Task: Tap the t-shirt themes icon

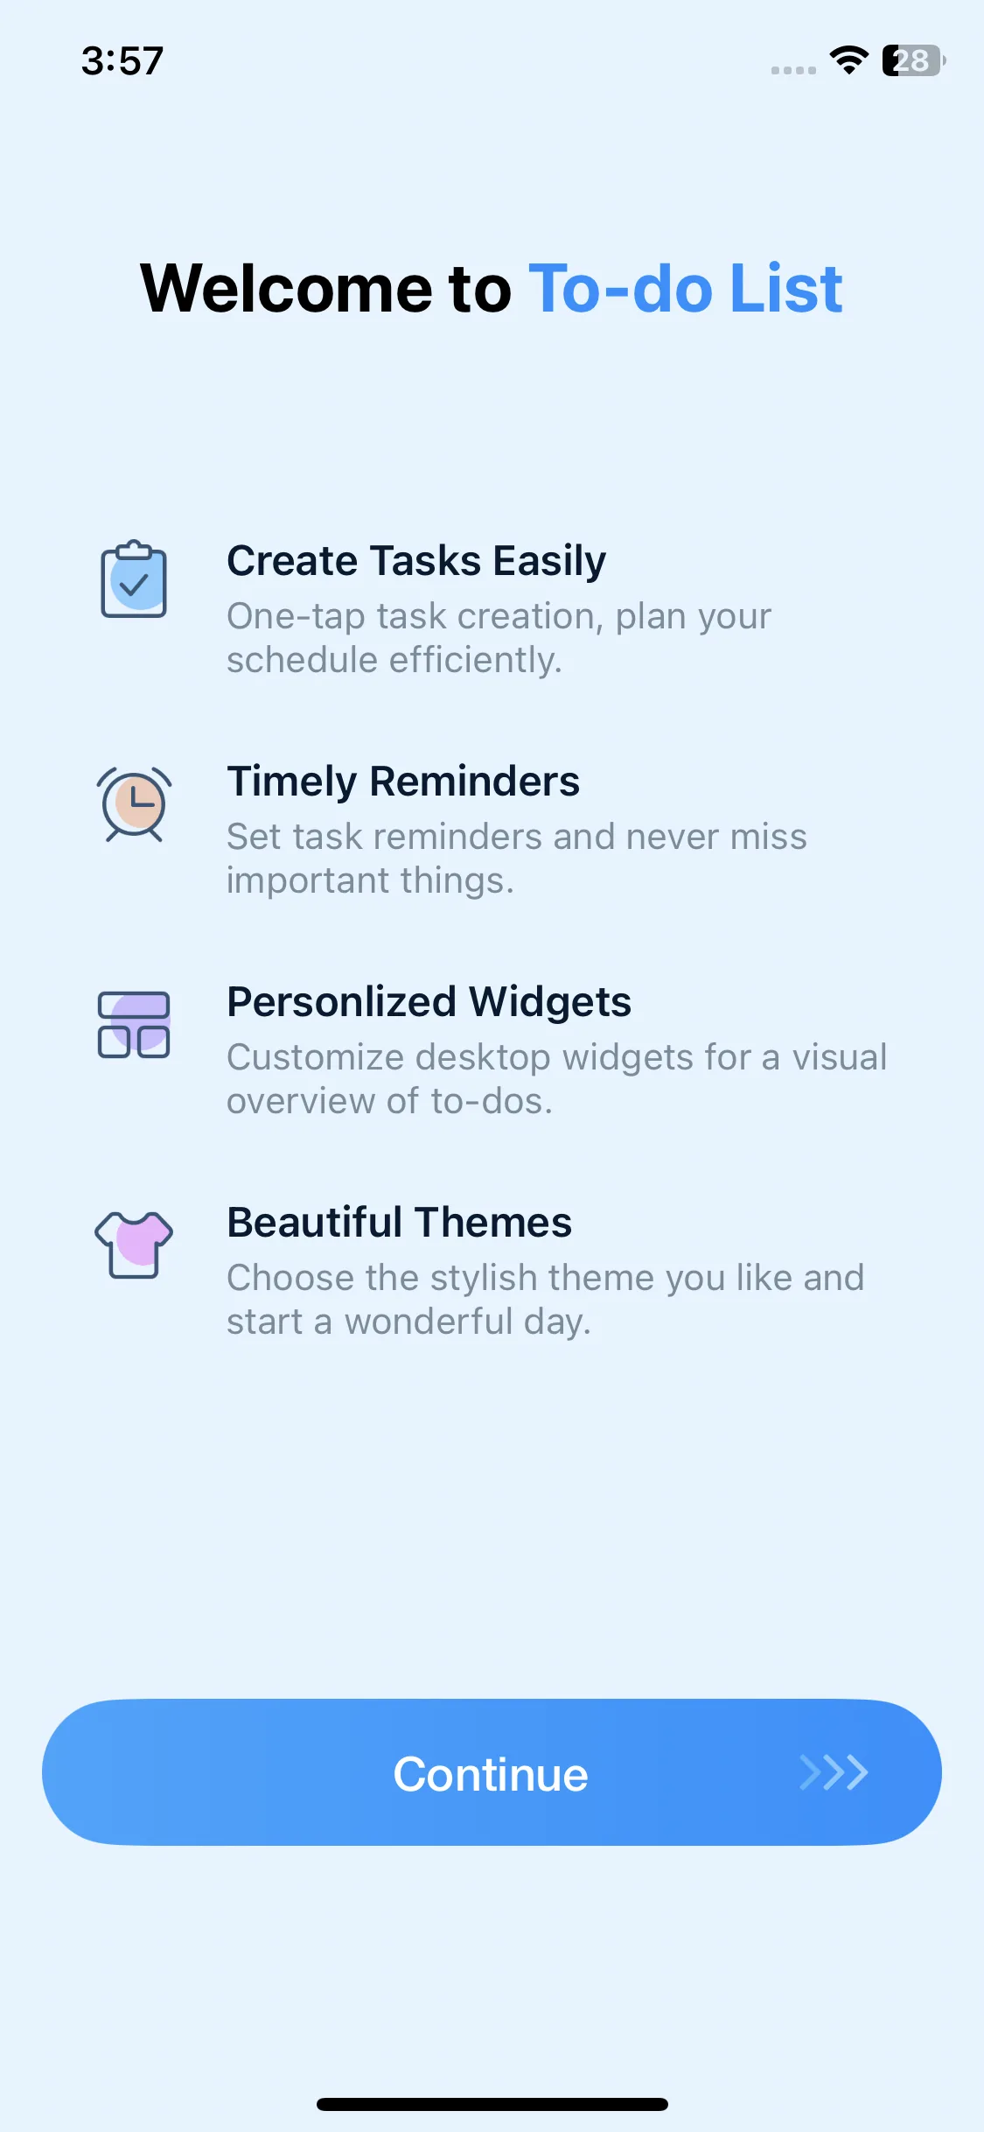Action: pos(134,1244)
